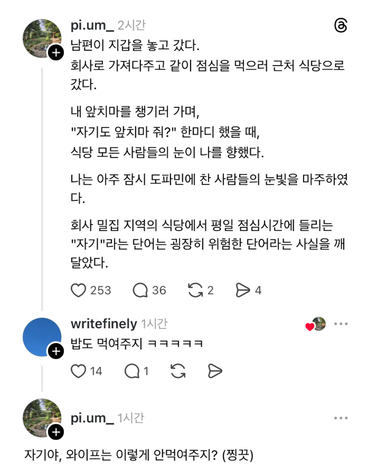Reply to writefinely's comment

(x=132, y=371)
